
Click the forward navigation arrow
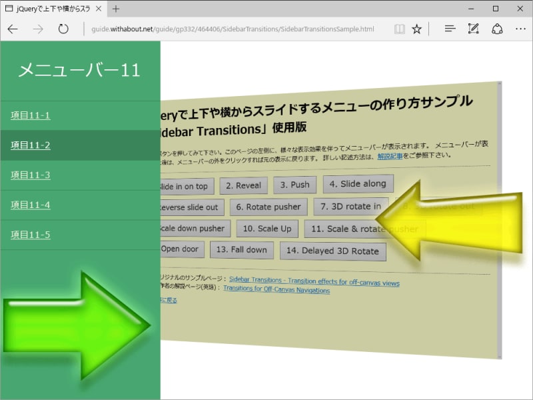click(38, 29)
